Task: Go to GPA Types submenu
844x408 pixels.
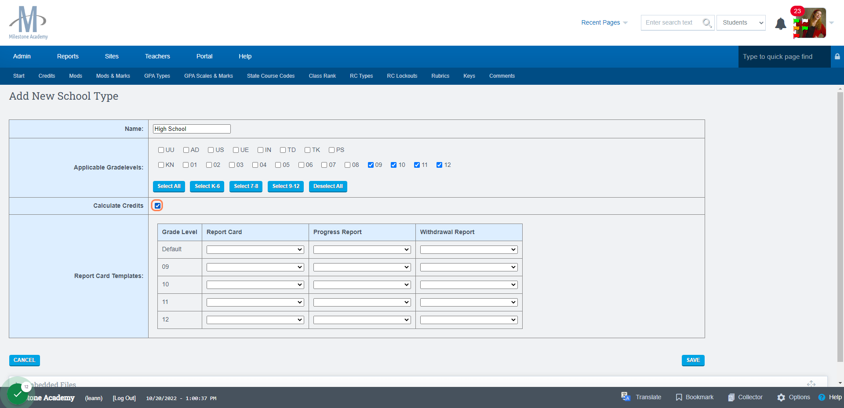Action: (157, 76)
